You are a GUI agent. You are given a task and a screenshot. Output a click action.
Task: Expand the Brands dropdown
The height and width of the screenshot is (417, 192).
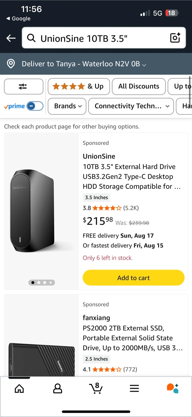(x=68, y=106)
